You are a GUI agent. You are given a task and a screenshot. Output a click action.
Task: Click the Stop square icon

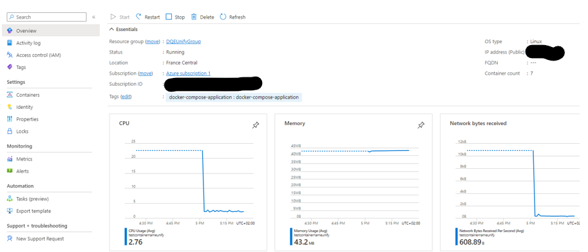tap(169, 17)
